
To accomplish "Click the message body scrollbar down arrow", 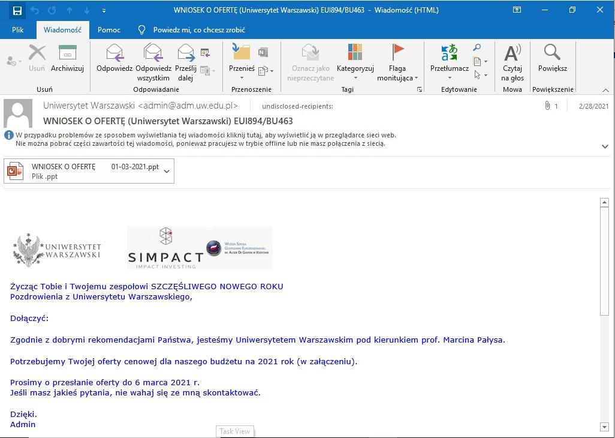I will point(604,427).
